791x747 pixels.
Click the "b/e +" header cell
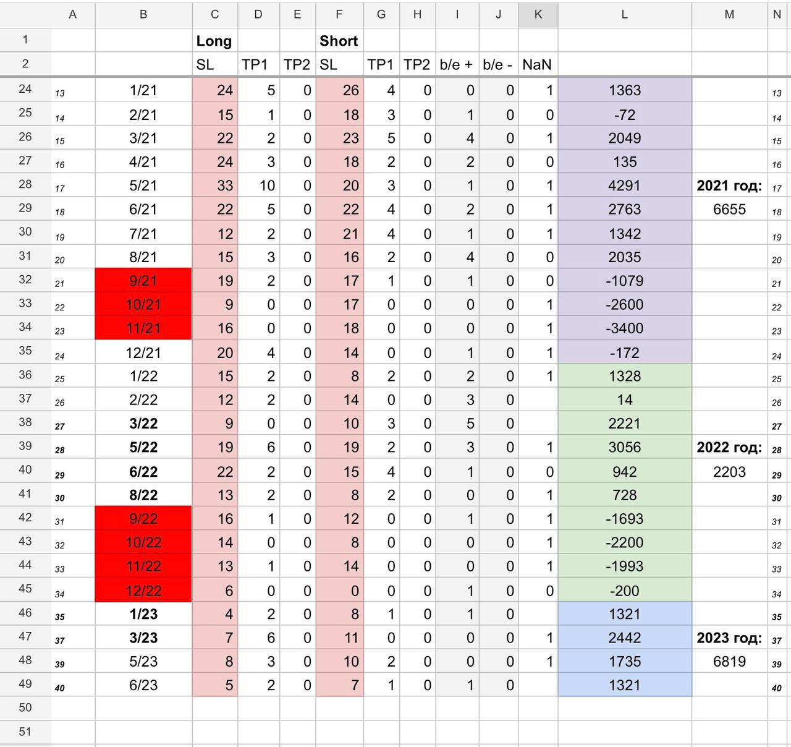(x=457, y=64)
